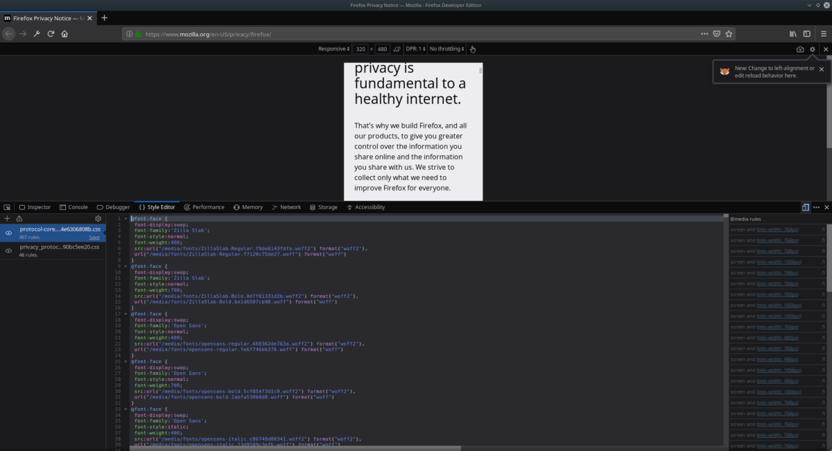The width and height of the screenshot is (832, 451).
Task: Import a style sheet using the upload icon
Action: 19,218
